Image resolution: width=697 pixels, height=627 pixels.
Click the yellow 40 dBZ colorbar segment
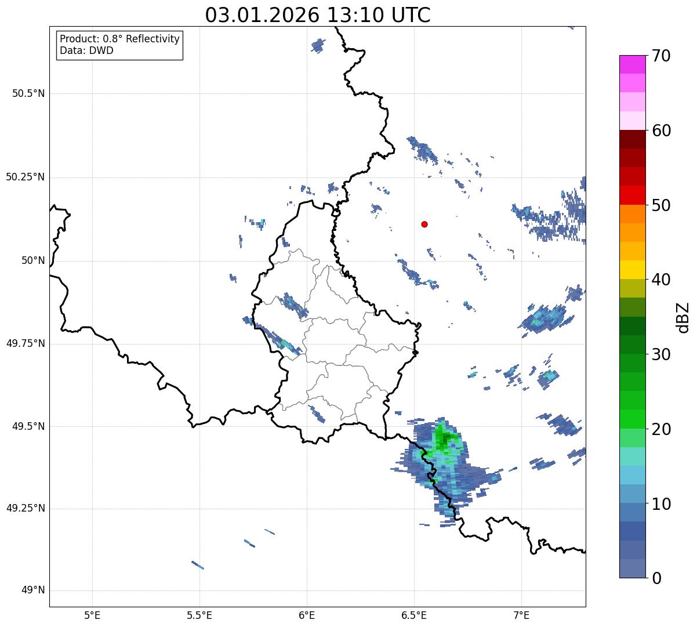tap(633, 270)
